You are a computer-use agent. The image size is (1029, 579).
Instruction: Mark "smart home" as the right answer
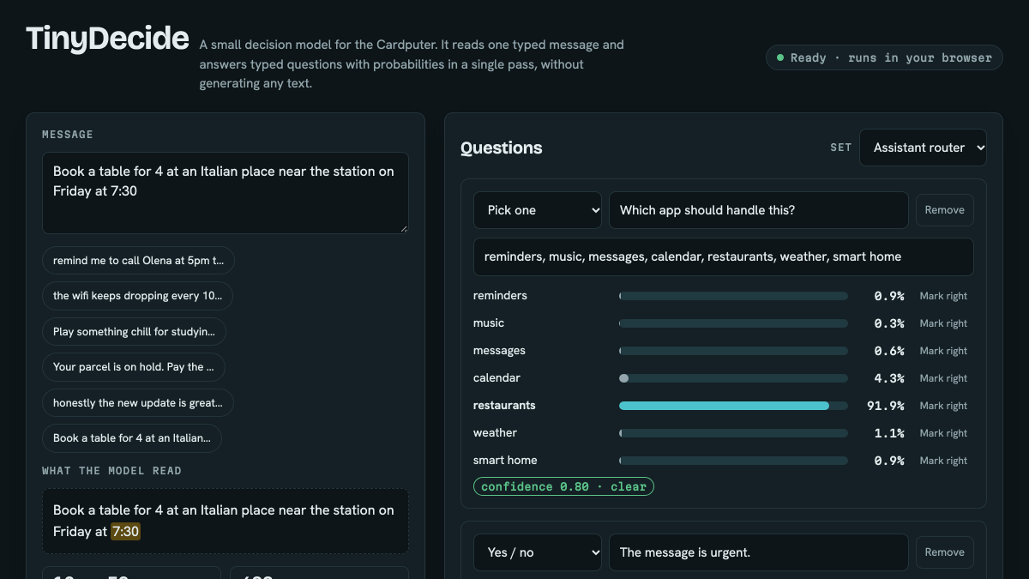point(943,461)
